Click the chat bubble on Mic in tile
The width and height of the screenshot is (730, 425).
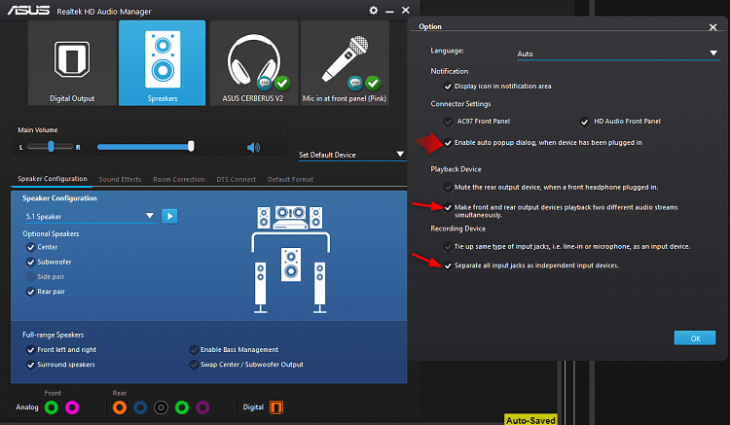tap(355, 84)
